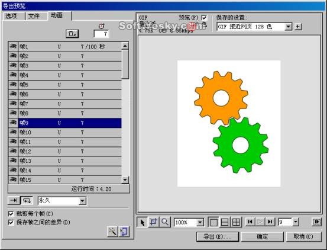Toggle visibility eye for 帧2
327x250 pixels.
(x=13, y=56)
